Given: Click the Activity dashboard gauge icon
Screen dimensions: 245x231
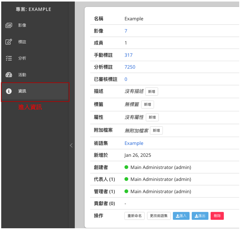Looking at the screenshot, I should point(9,75).
